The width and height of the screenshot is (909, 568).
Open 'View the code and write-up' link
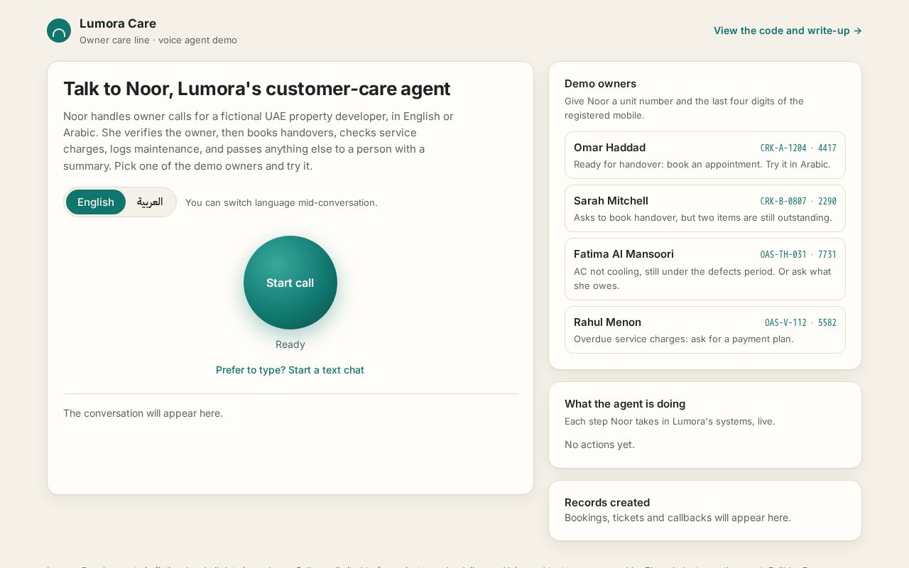788,31
